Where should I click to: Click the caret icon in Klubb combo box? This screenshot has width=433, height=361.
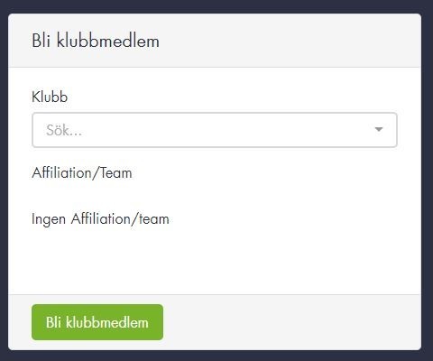(x=379, y=130)
